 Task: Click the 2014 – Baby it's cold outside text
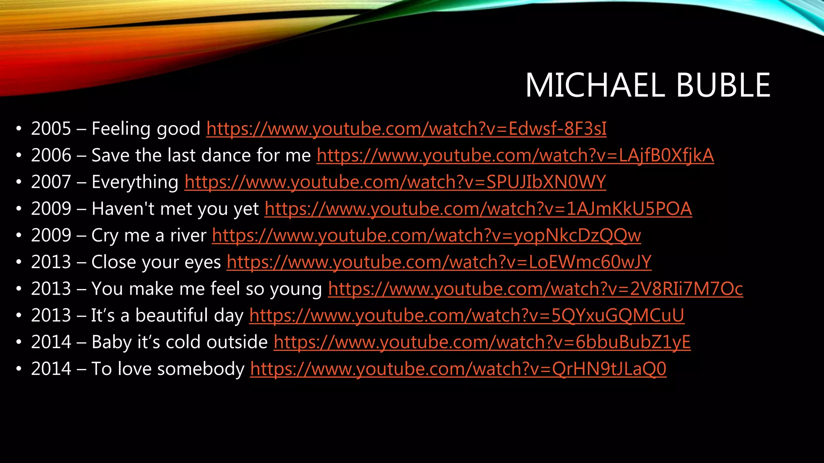[x=149, y=342]
